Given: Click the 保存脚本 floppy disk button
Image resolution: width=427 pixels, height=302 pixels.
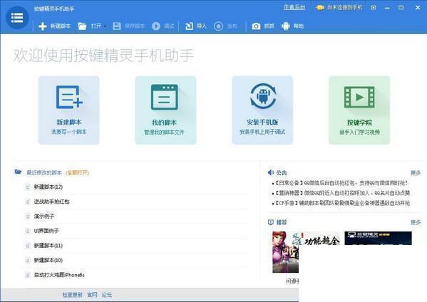Looking at the screenshot, I should 128,26.
